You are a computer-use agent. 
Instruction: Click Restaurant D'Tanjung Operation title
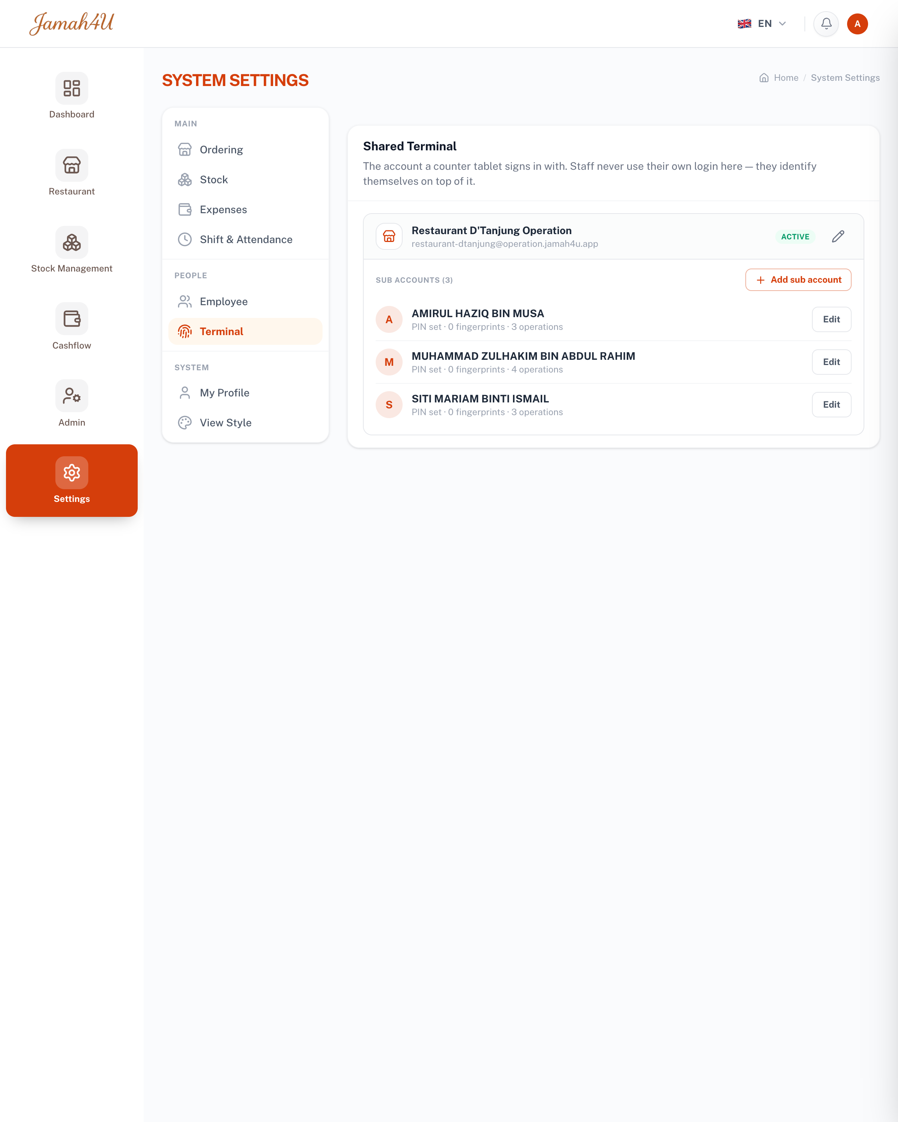click(x=491, y=230)
